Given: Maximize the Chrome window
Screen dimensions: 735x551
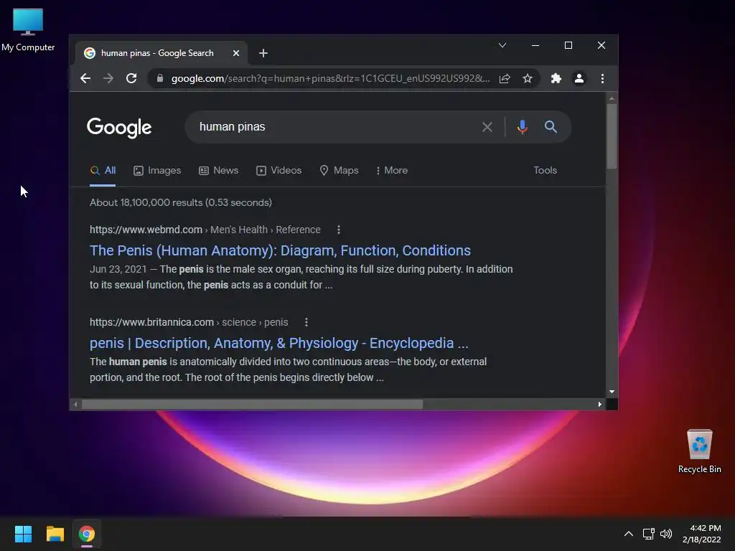Looking at the screenshot, I should point(568,45).
